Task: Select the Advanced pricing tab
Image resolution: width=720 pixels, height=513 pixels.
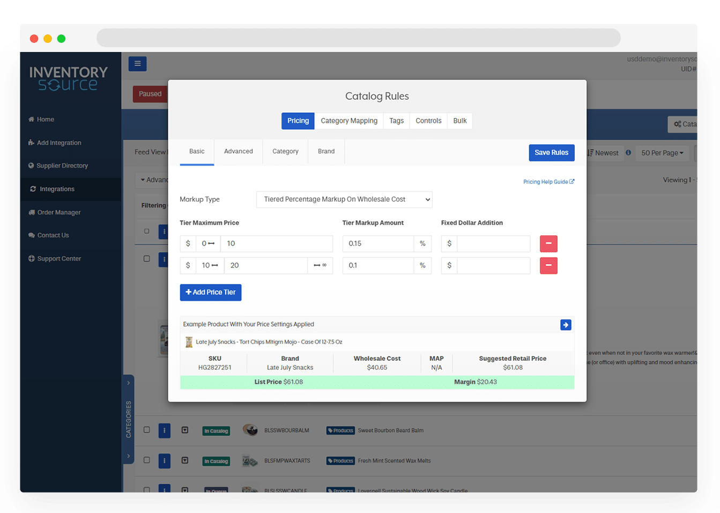Action: pyautogui.click(x=238, y=152)
